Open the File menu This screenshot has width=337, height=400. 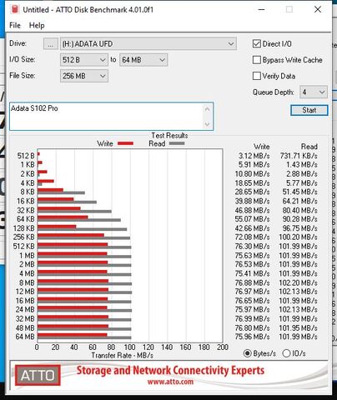(15, 26)
